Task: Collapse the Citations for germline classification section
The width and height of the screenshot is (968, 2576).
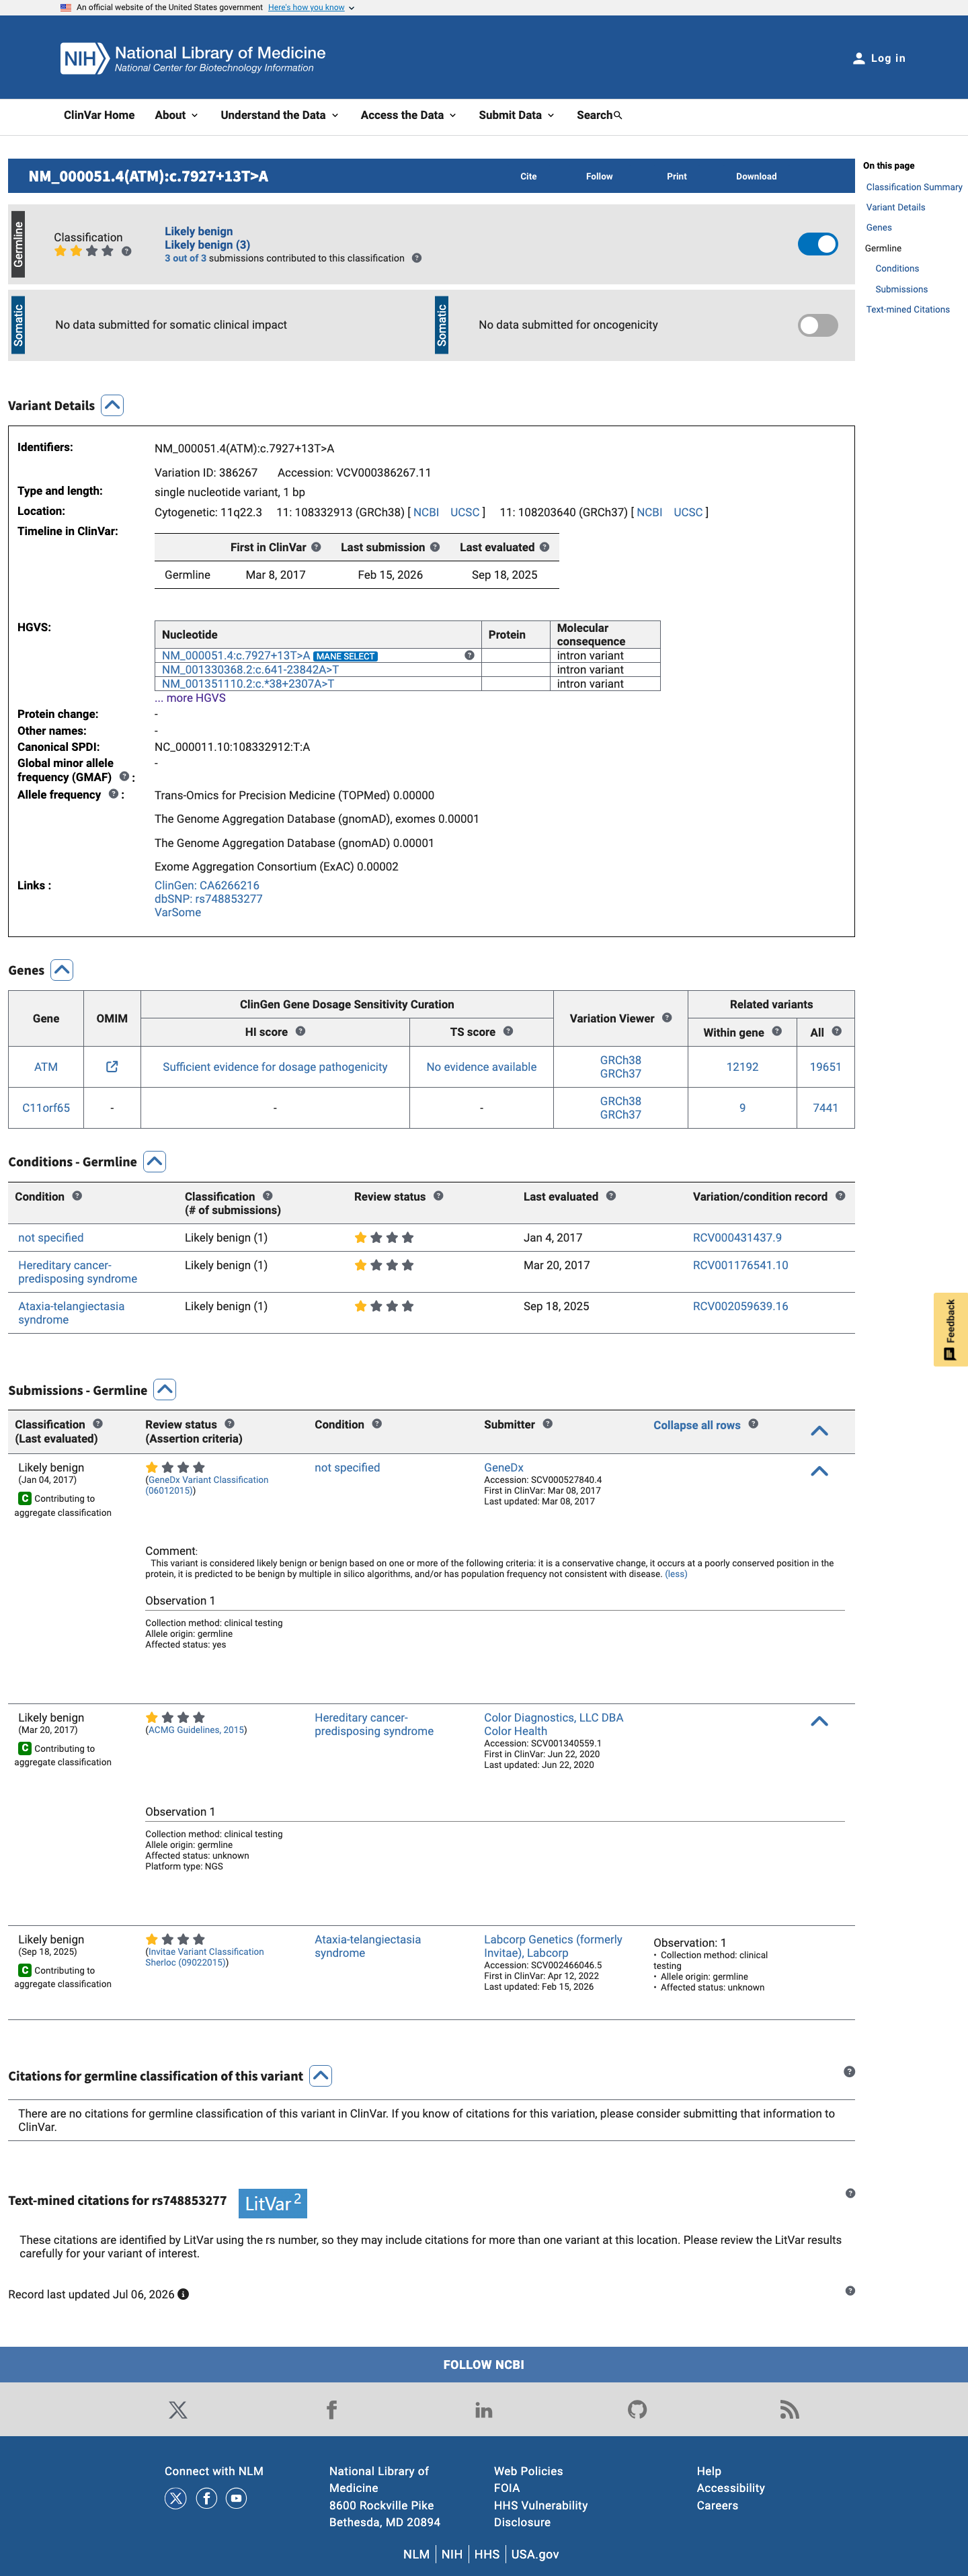Action: point(320,2075)
